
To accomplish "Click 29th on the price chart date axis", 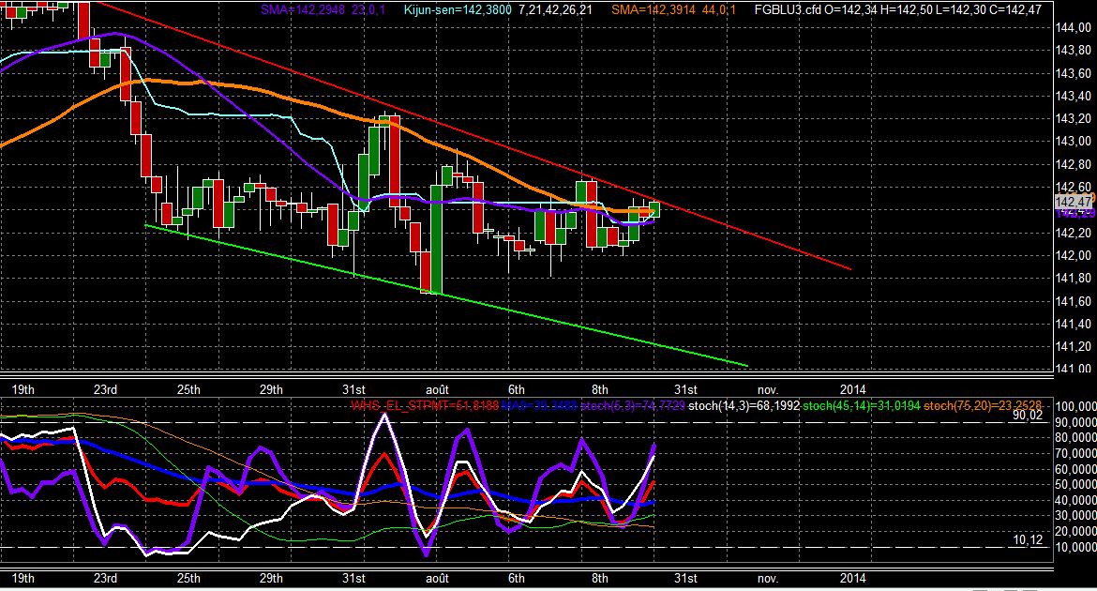I will click(271, 389).
